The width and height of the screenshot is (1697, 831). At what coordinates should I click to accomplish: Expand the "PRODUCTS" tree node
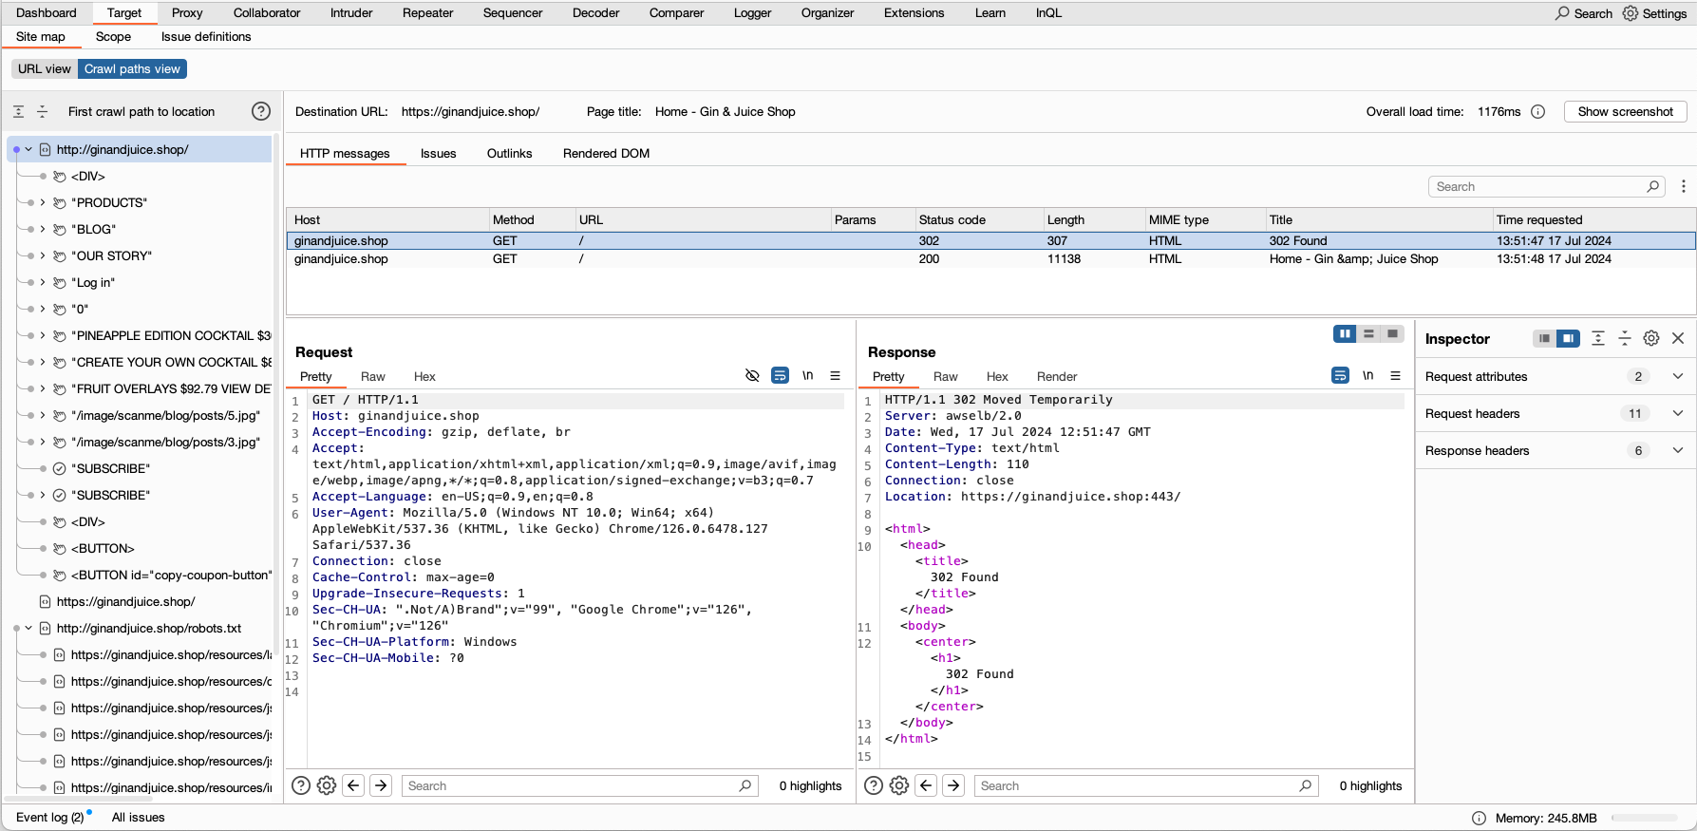(x=42, y=202)
